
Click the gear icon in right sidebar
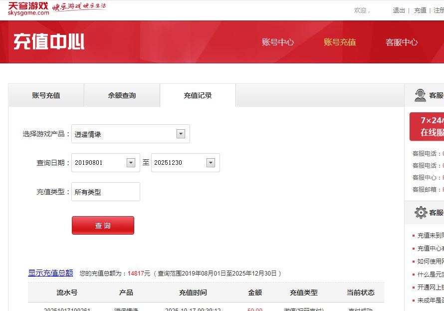tap(421, 213)
